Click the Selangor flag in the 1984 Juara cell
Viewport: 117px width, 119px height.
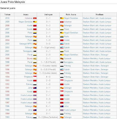pos(35,114)
